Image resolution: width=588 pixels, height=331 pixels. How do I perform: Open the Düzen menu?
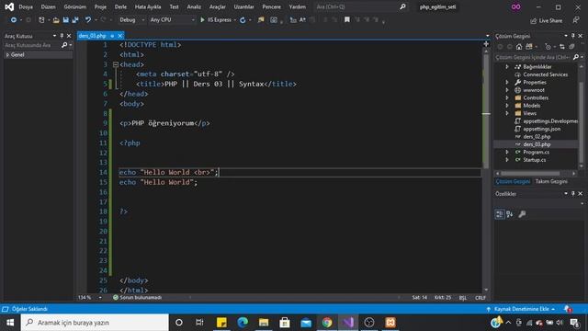(x=48, y=6)
